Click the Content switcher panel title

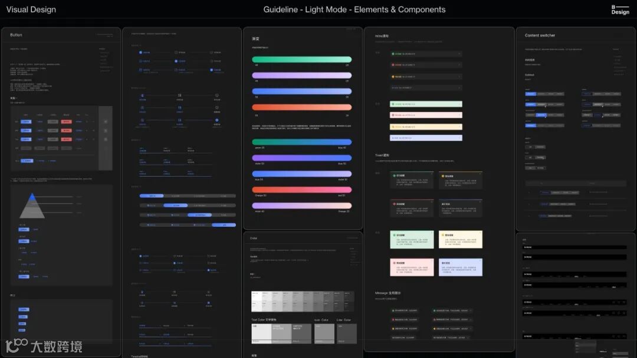(x=540, y=35)
